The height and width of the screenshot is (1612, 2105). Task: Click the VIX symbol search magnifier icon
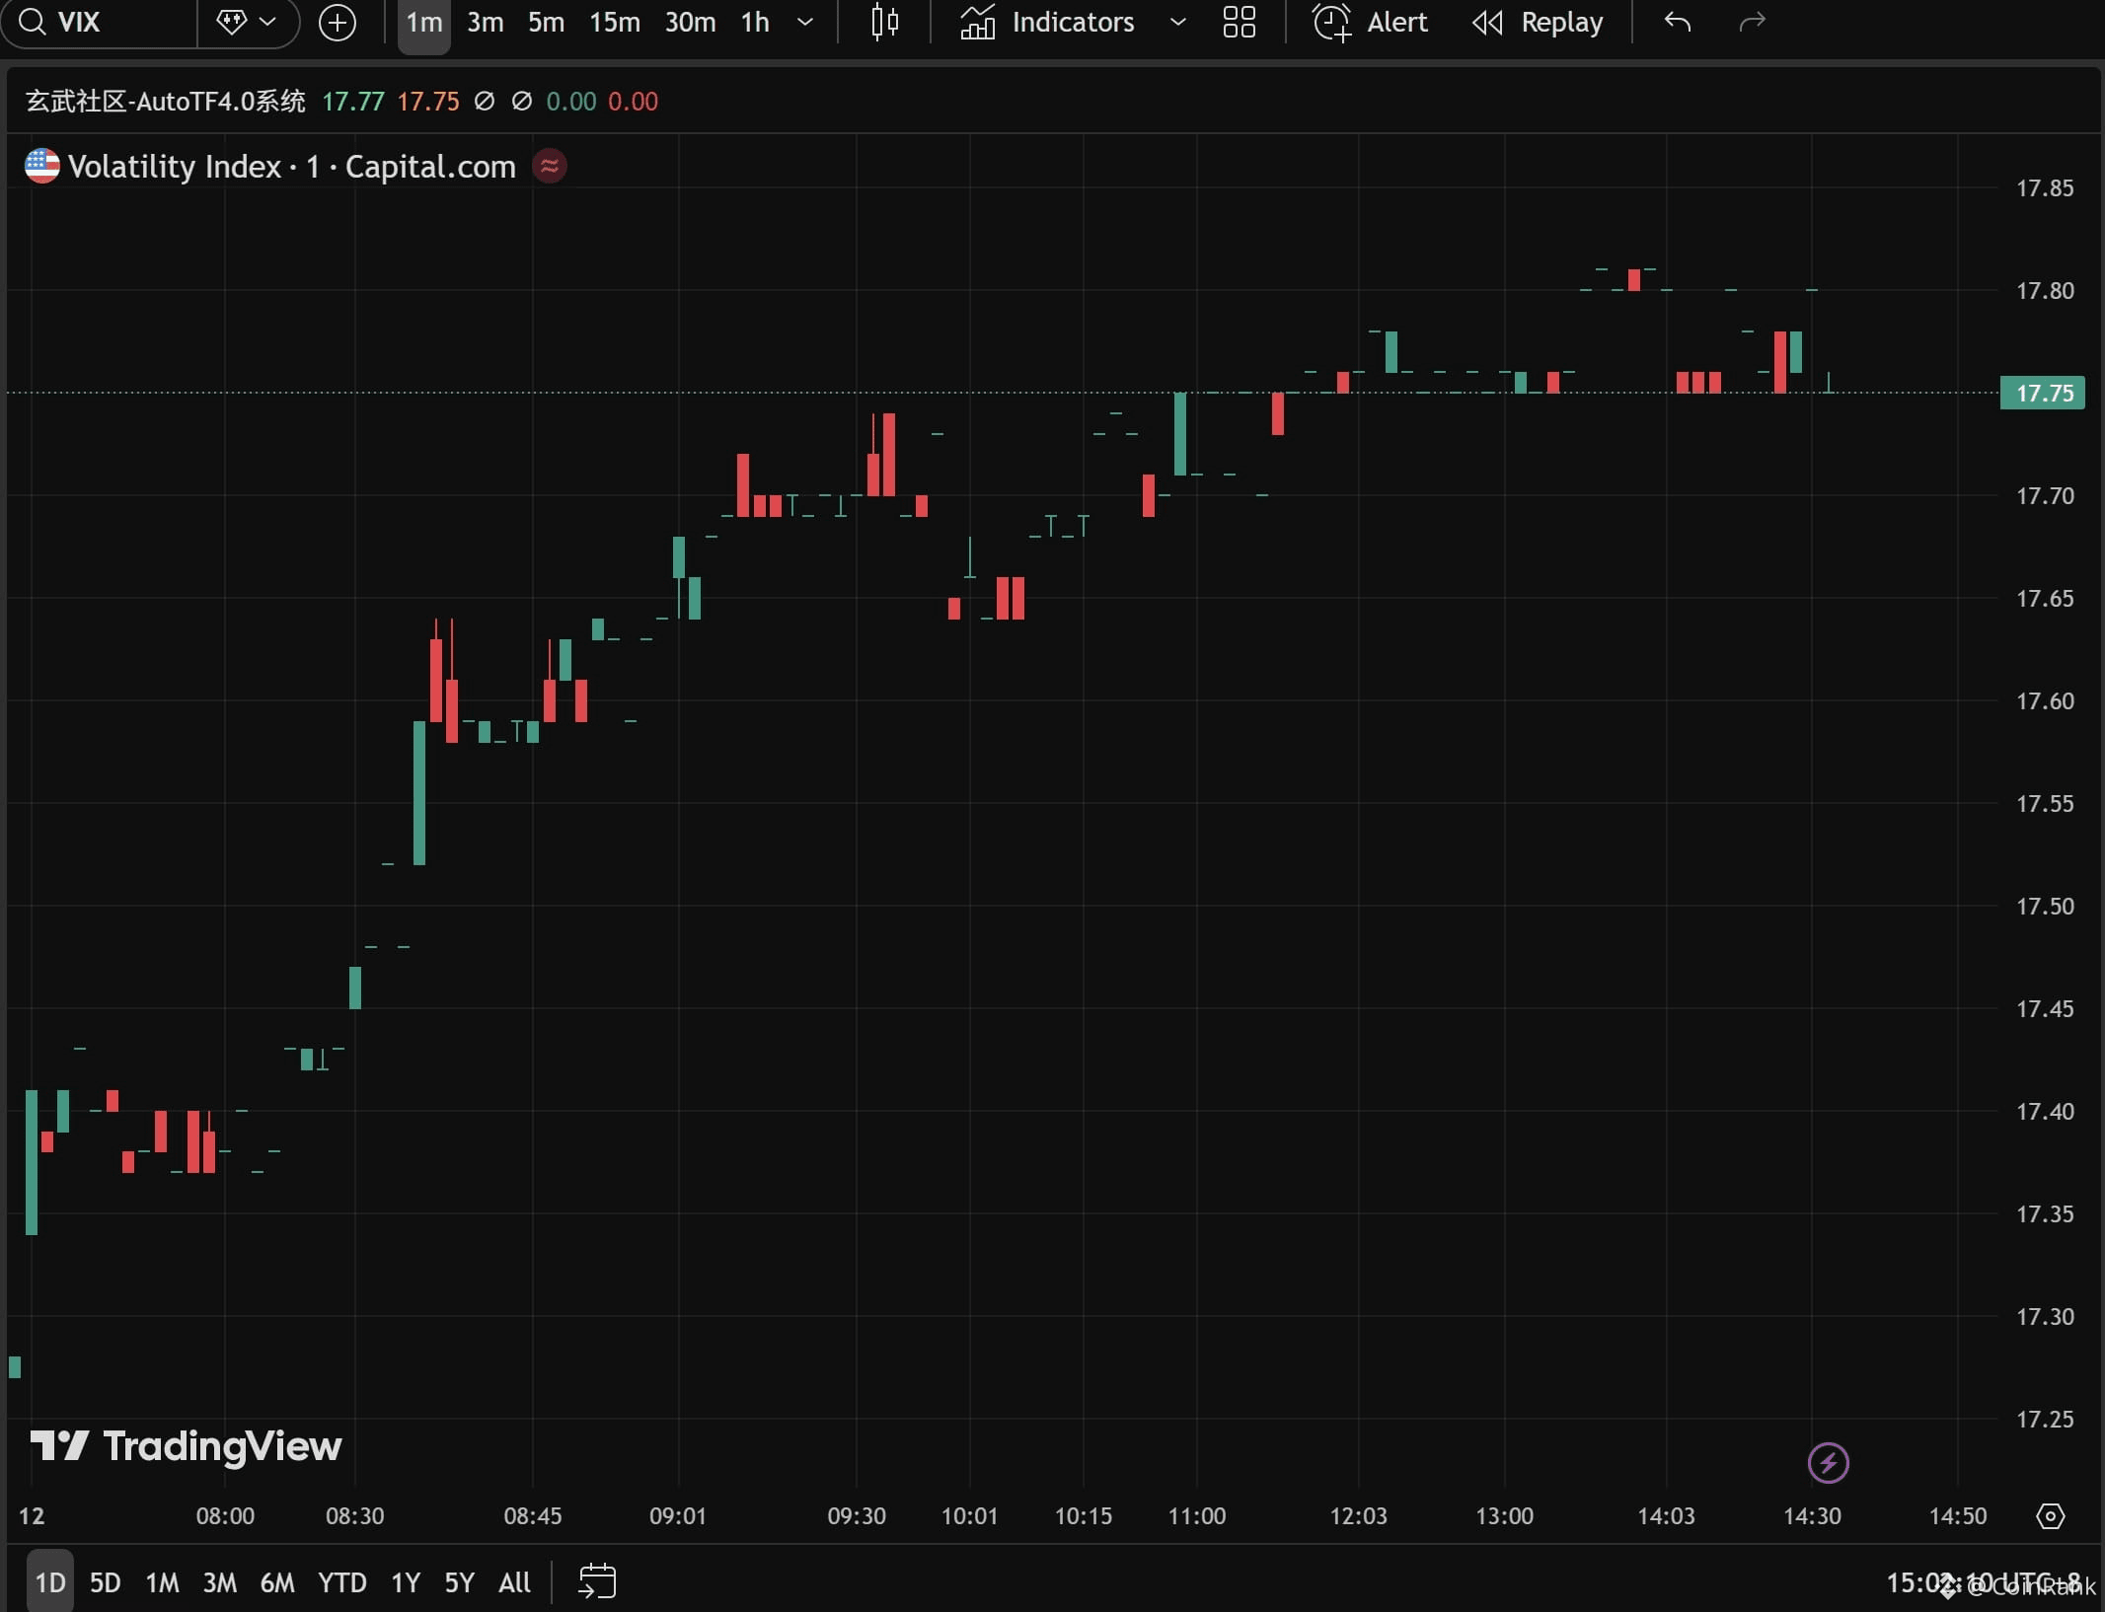coord(32,22)
